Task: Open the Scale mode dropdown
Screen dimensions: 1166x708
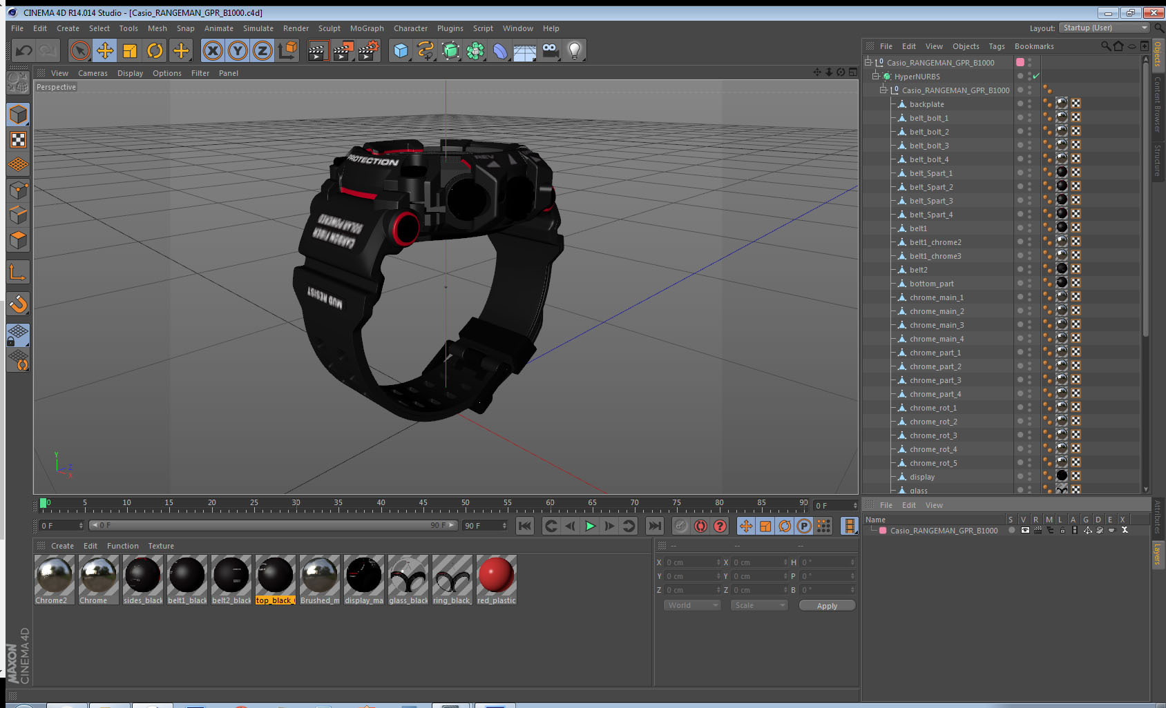Action: click(x=758, y=605)
